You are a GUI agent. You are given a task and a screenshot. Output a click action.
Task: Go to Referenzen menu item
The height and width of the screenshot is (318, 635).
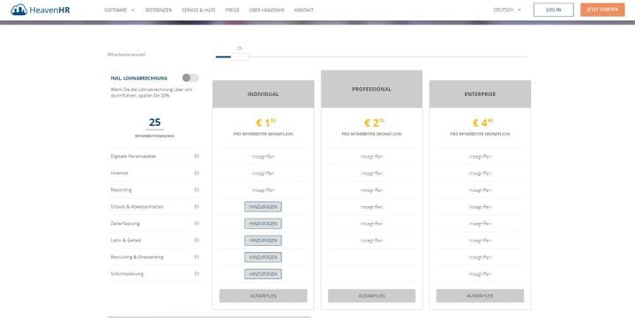point(159,10)
